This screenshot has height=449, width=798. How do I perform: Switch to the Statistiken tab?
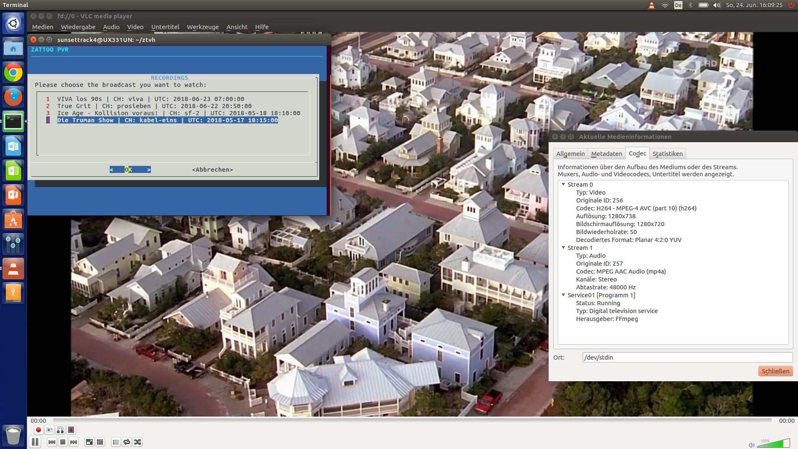click(x=667, y=154)
